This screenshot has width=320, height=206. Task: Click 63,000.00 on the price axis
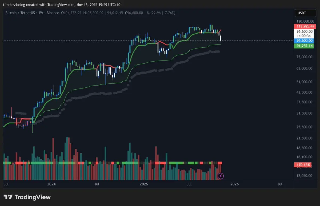point(305,68)
